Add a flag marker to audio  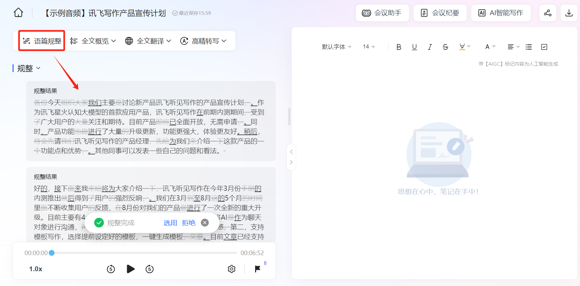(257, 269)
